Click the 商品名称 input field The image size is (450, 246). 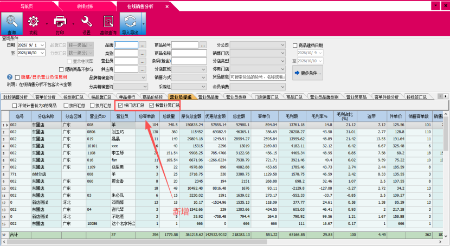point(189,53)
